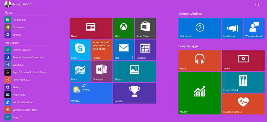The image size is (267, 122).
Task: Open People tile with photo comment
Action: (102, 50)
